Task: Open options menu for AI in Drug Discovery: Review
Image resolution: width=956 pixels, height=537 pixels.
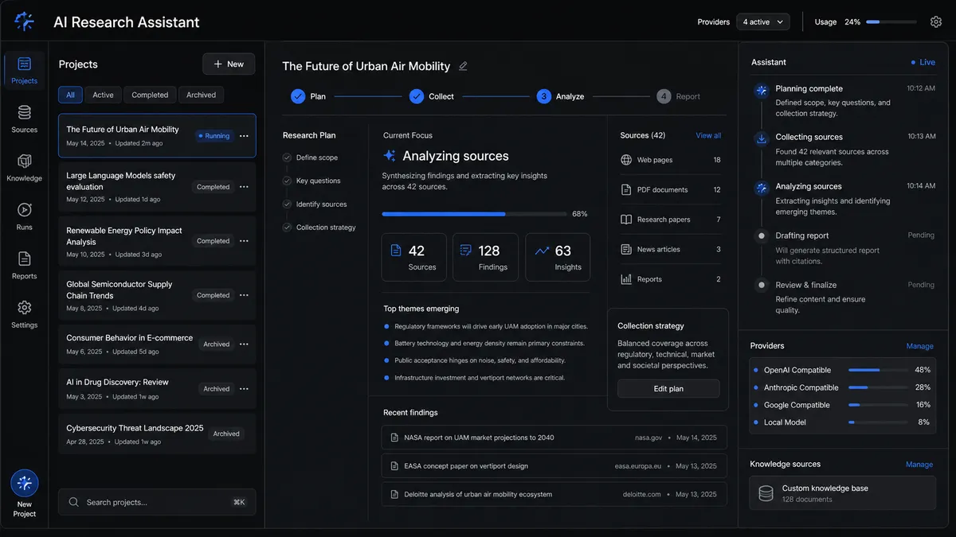Action: click(244, 389)
